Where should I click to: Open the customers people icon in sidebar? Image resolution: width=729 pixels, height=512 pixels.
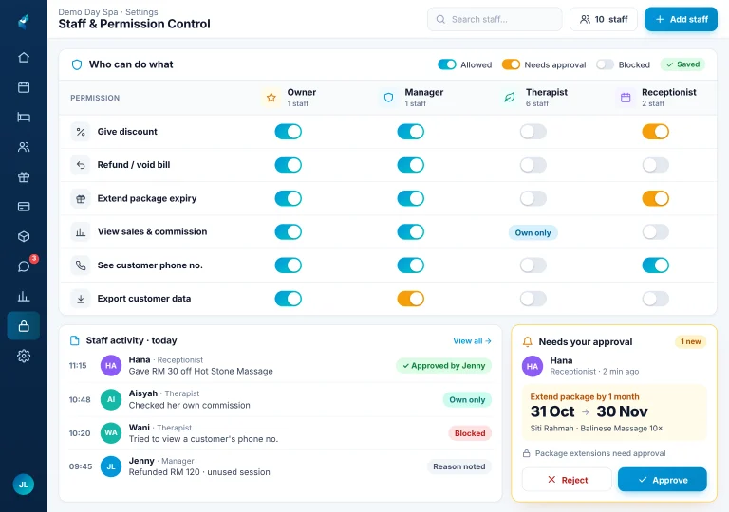[24, 147]
